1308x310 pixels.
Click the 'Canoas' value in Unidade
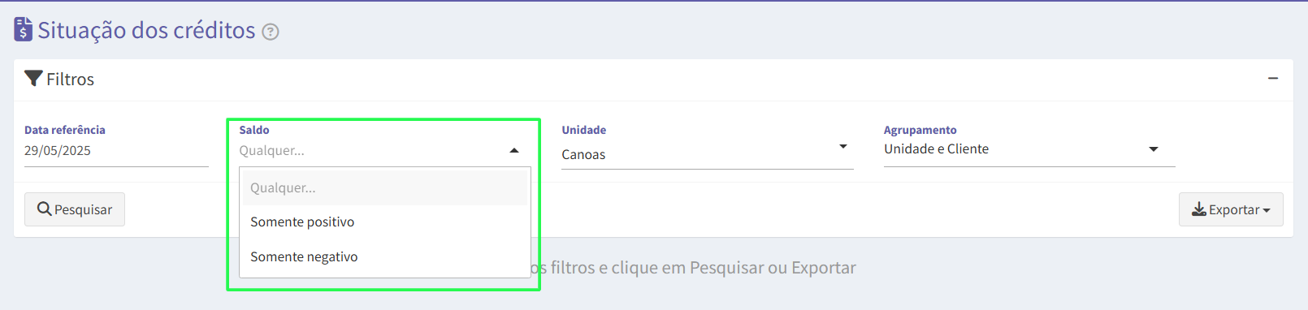(583, 154)
